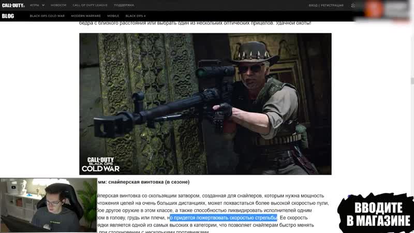
Task: Open the НОВОСТИ menu item
Action: 58,5
